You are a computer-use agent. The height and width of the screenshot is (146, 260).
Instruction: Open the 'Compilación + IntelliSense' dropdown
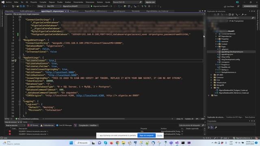click(89, 125)
